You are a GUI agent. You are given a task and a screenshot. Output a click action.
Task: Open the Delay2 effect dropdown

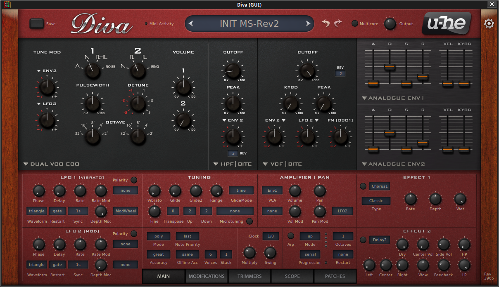pos(380,240)
